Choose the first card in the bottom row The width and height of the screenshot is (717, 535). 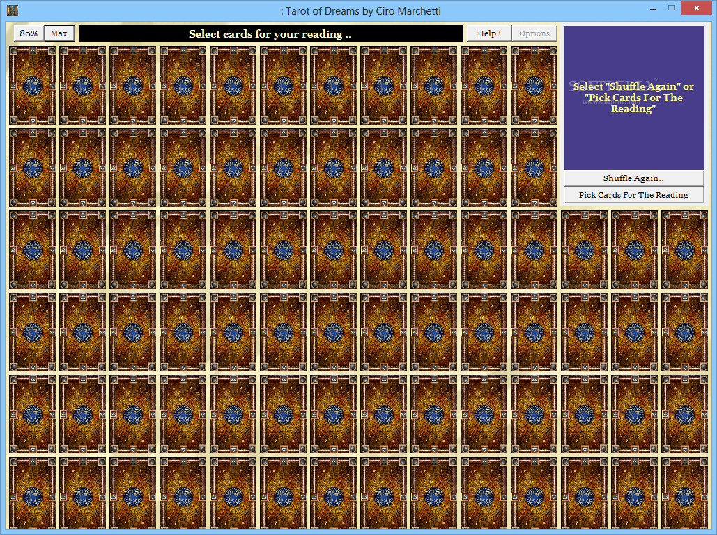coord(33,493)
